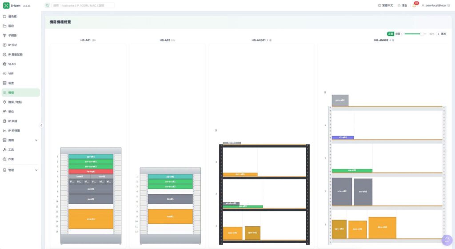Select the sw-acc02 switch in HQ-A02

(x=170, y=187)
